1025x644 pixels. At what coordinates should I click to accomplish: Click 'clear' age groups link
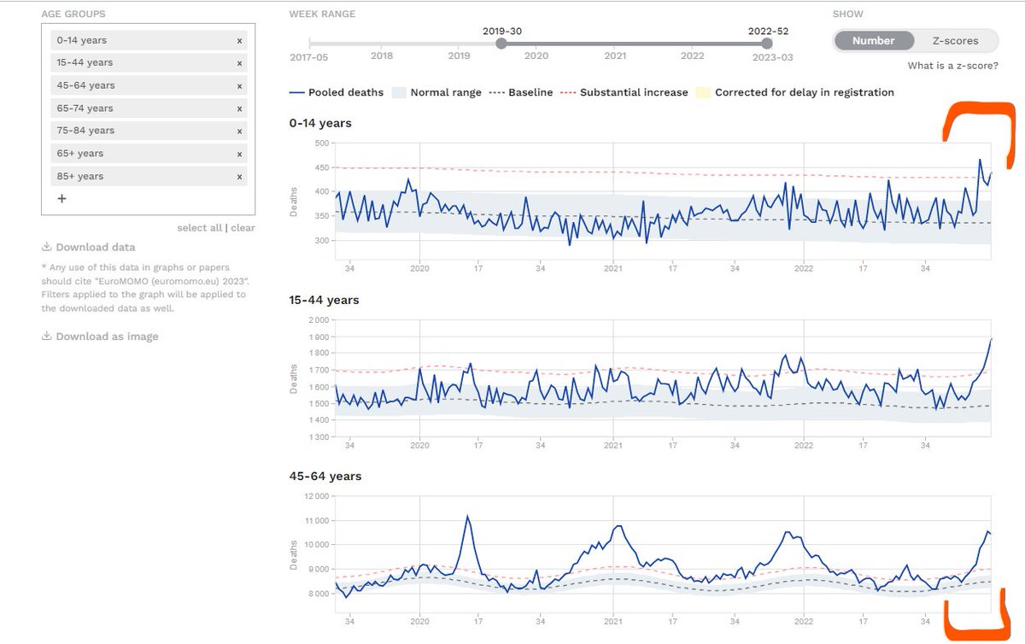click(243, 228)
